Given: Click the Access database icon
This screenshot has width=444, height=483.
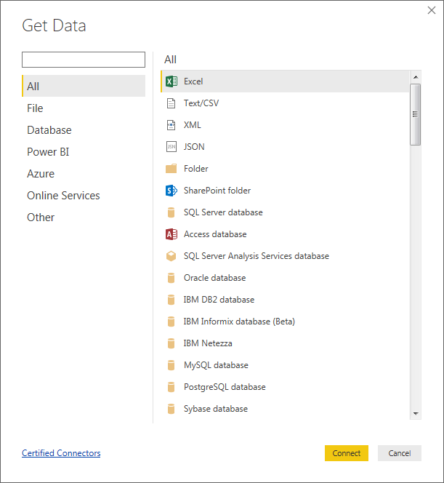Looking at the screenshot, I should (x=171, y=234).
